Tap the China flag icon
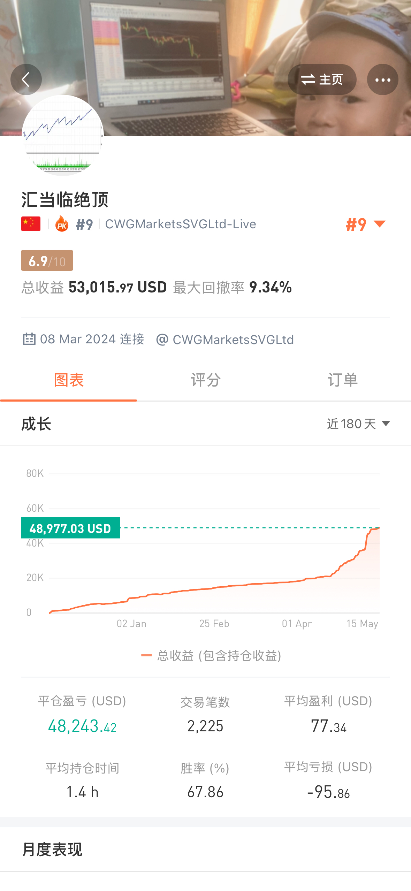 (x=31, y=224)
